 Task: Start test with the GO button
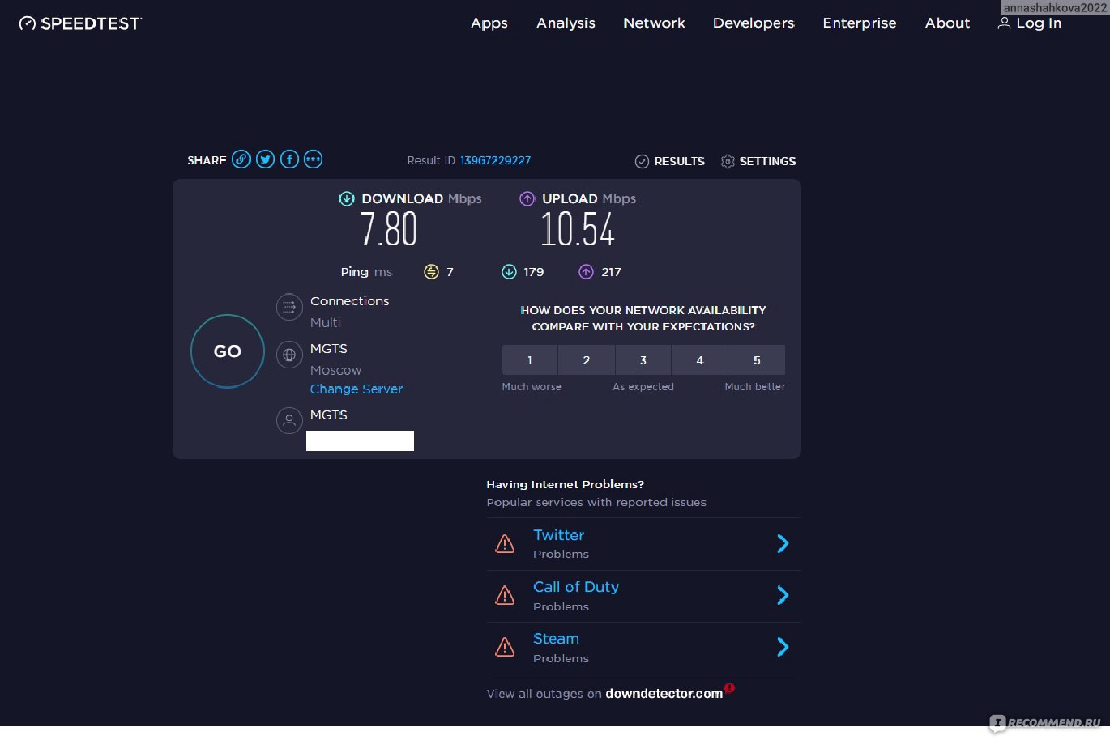(x=228, y=351)
